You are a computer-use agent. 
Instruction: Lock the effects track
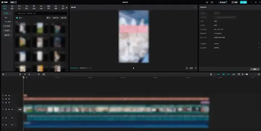pos(6,103)
